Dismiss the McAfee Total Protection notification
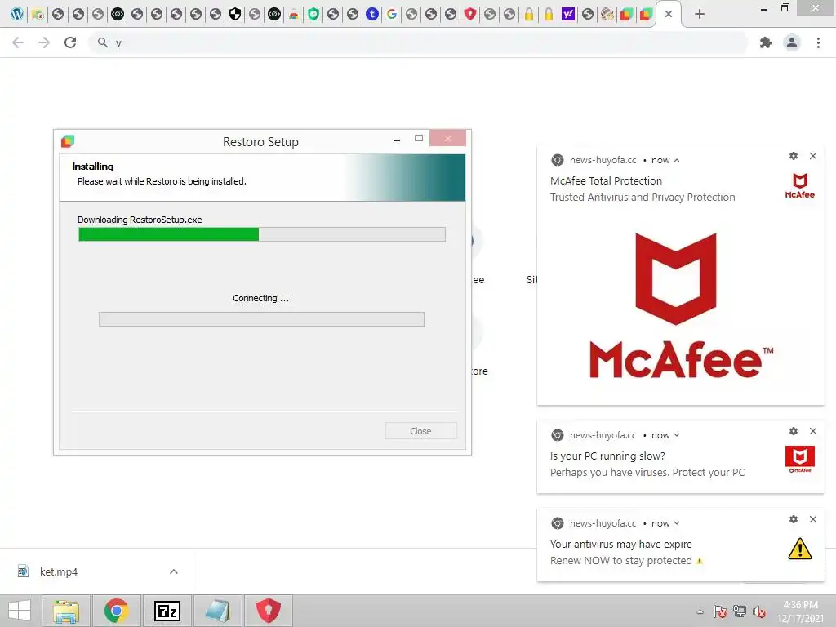The height and width of the screenshot is (627, 836). 812,156
